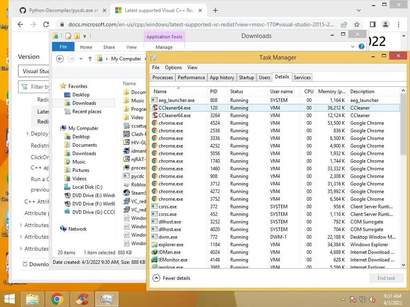Open the Explorer File ribbon tab
Viewport: 410px width, 307px height.
[x=63, y=47]
